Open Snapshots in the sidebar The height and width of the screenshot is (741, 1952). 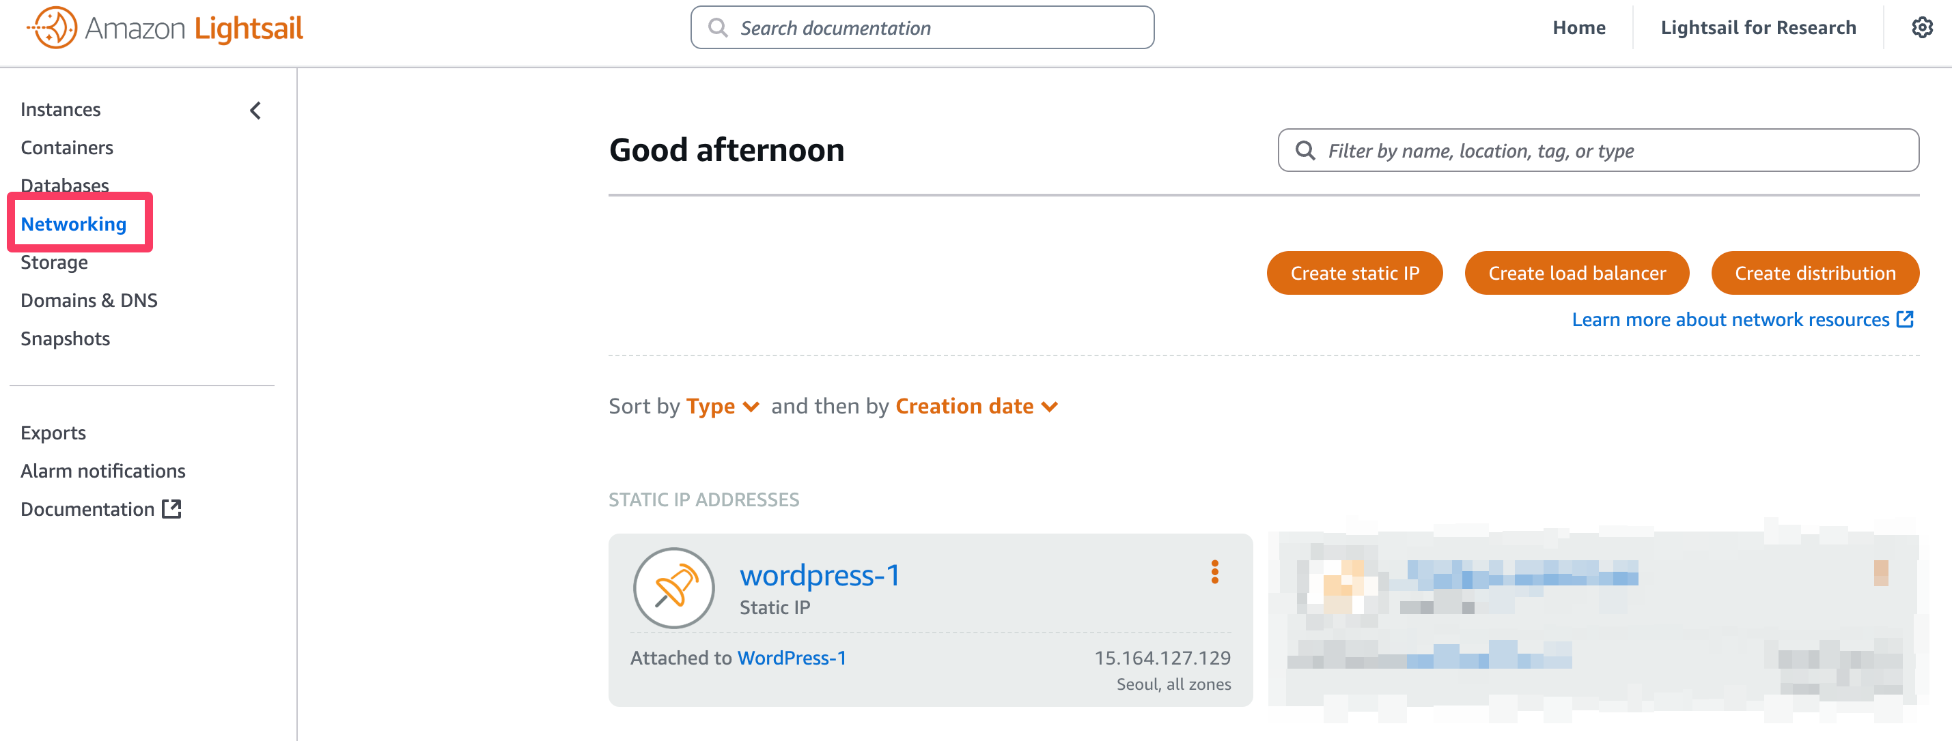point(65,338)
